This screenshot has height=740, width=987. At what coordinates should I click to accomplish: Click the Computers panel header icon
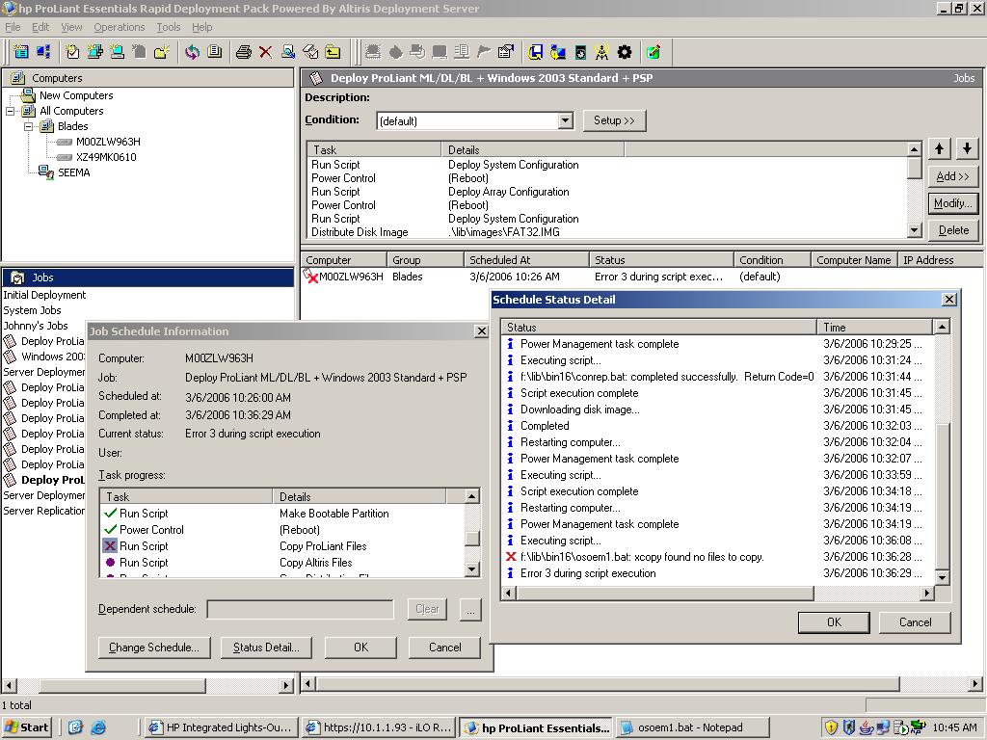[17, 78]
